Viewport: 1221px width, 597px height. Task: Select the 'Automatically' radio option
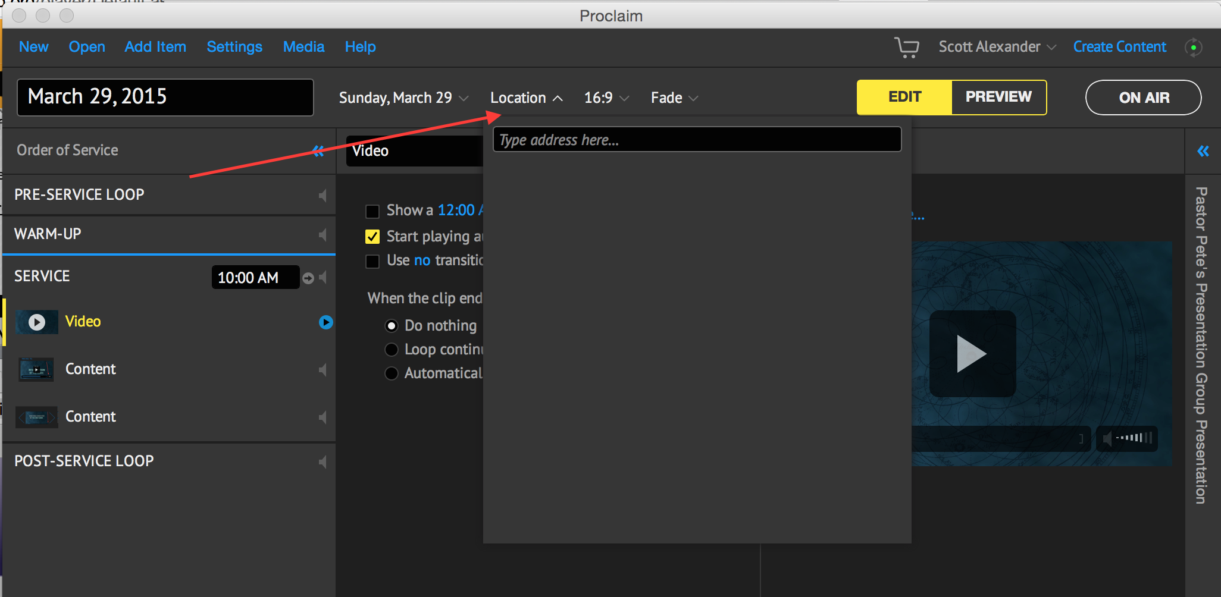click(x=392, y=373)
